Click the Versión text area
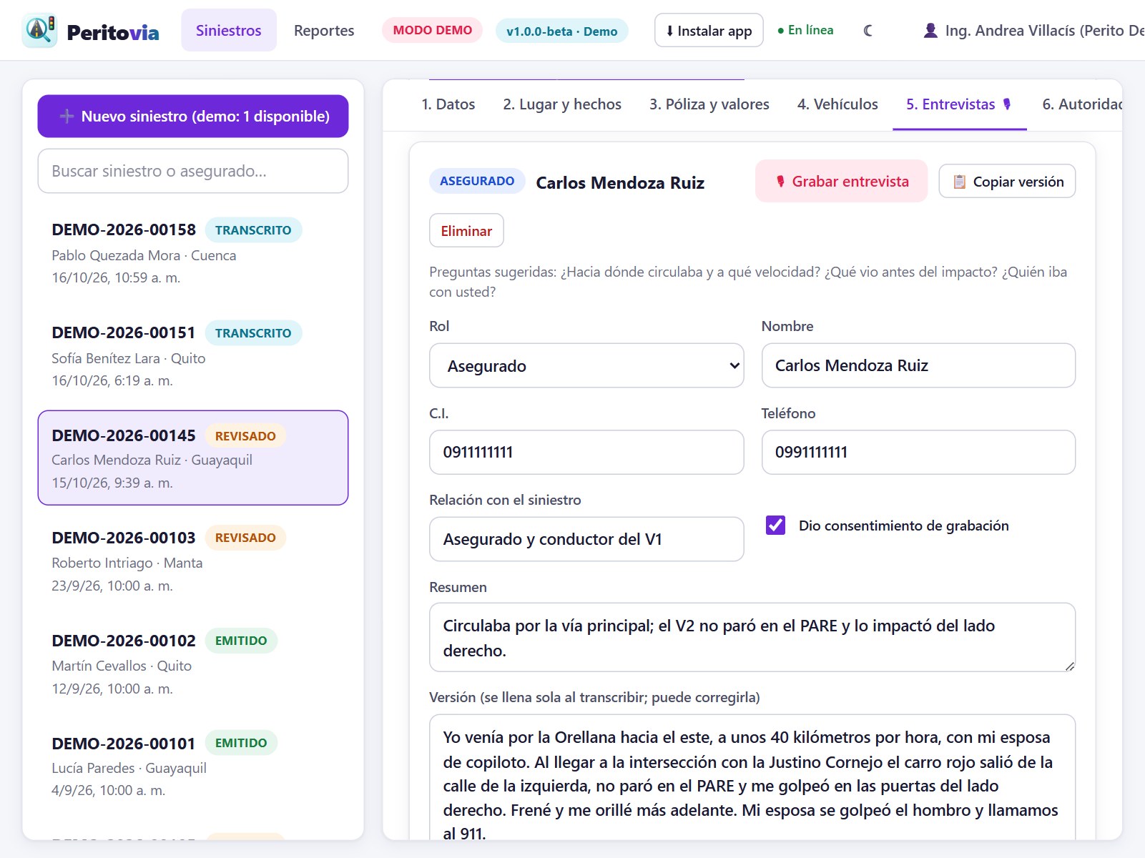Image resolution: width=1145 pixels, height=858 pixels. (x=752, y=777)
